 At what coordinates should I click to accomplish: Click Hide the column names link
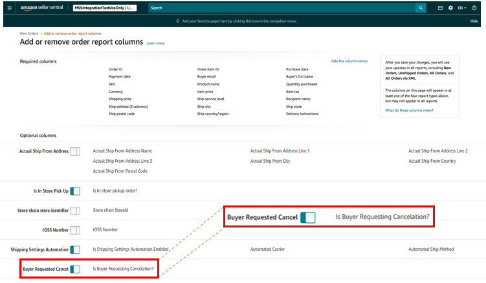coord(349,61)
